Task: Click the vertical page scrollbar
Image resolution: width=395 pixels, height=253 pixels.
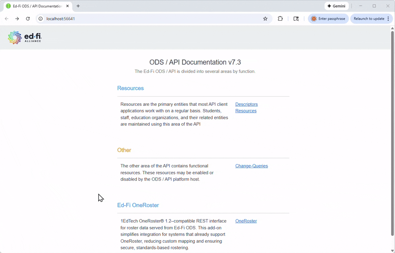Action: (x=392, y=132)
